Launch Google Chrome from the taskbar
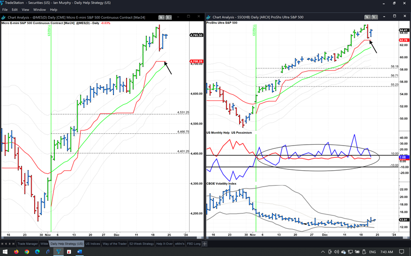The height and width of the screenshot is (256, 411). [x=27, y=252]
